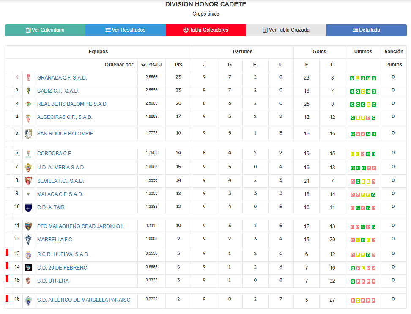Screen dimensions: 411x314
Task: Click Real Betis Balompie crest icon
Action: coord(28,104)
